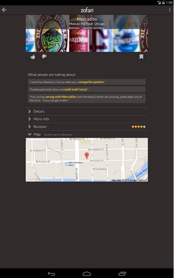Tap the Android back navigation button

(x=51, y=274)
